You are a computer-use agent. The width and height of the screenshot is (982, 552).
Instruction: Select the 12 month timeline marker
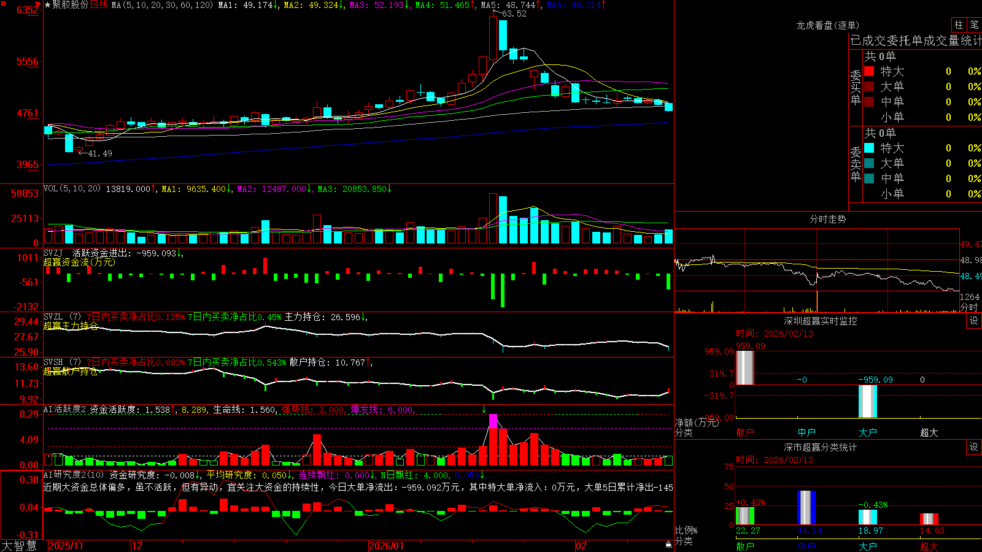(137, 546)
